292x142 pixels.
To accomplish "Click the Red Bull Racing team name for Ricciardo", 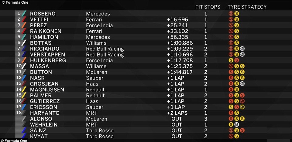I will 105,49.
